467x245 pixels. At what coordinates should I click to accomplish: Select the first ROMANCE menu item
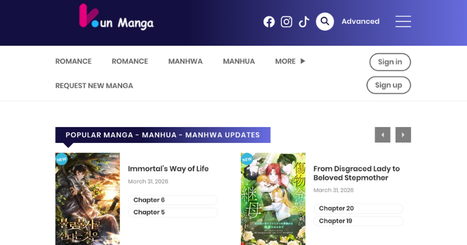74,61
